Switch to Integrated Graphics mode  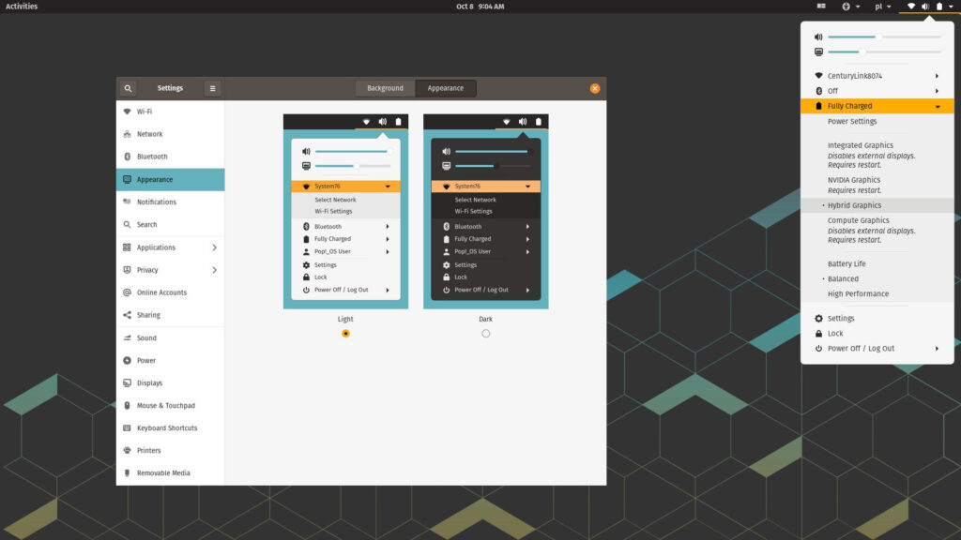pos(877,155)
